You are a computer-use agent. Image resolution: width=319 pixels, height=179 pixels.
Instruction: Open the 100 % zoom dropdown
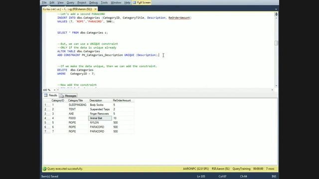54,90
